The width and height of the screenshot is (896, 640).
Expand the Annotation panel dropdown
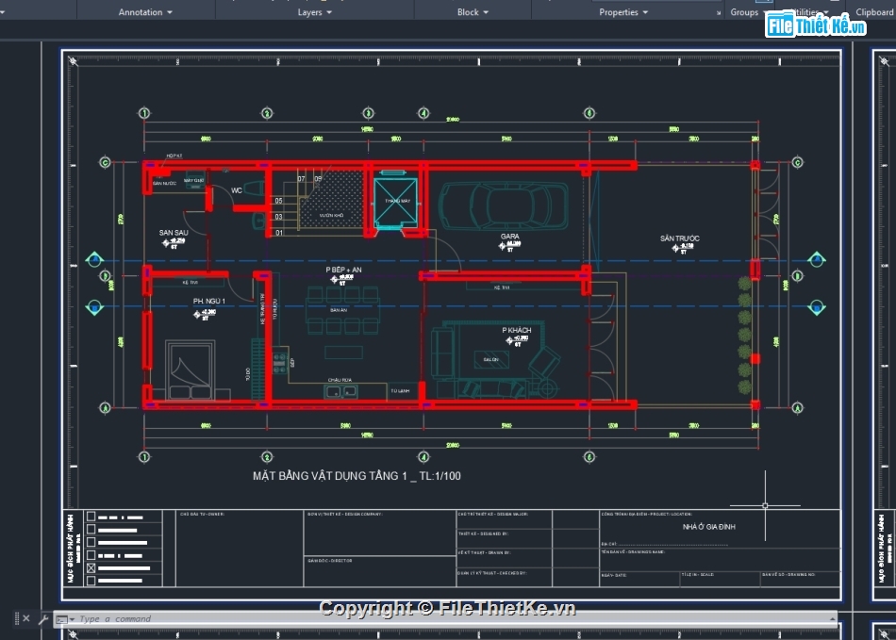[145, 12]
